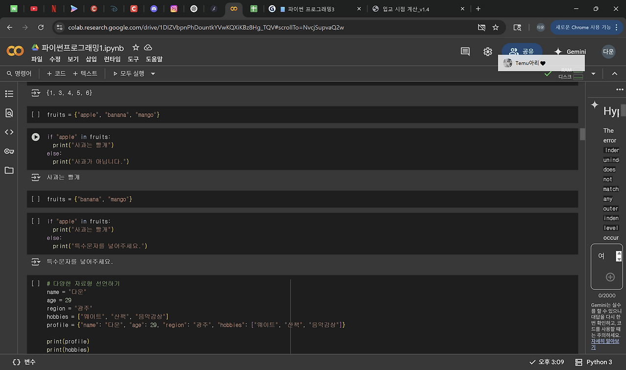The height and width of the screenshot is (370, 626).
Task: Open the 파일 menu
Action: click(37, 59)
